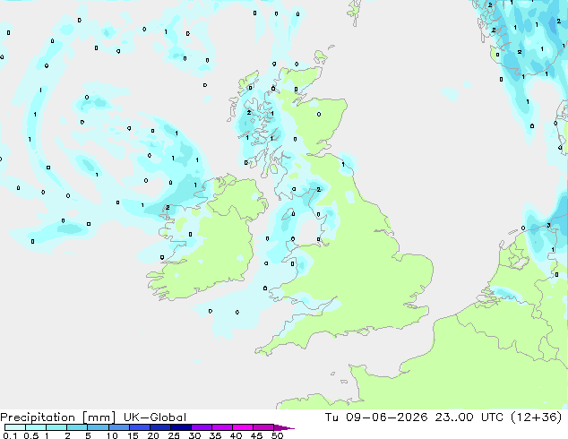568x439 pixels.
Task: Click the legend label '20'
Action: (153, 435)
